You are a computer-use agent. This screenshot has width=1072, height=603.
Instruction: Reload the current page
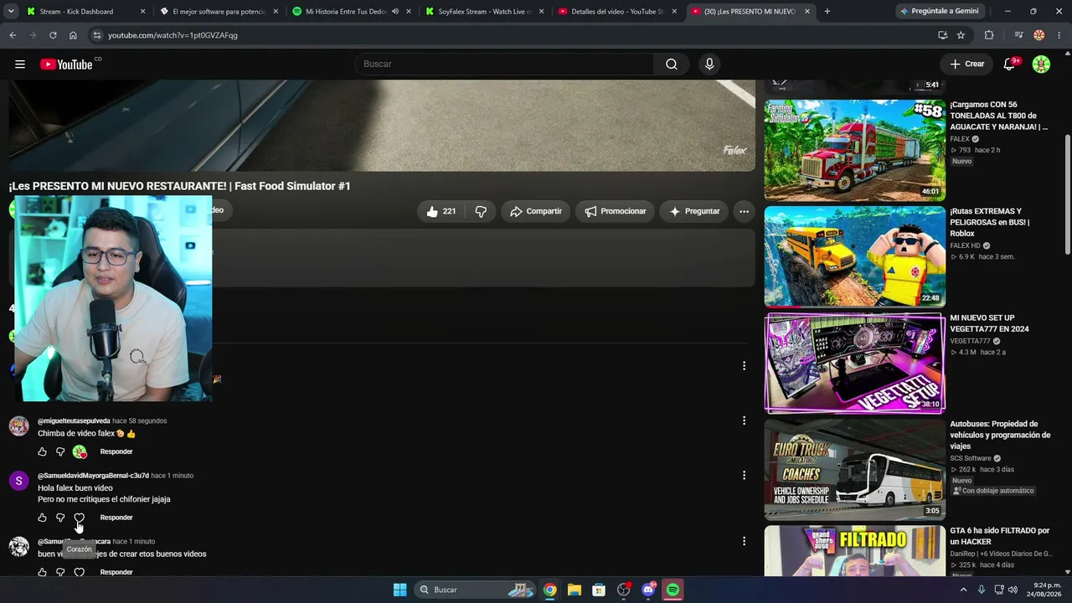53,35
